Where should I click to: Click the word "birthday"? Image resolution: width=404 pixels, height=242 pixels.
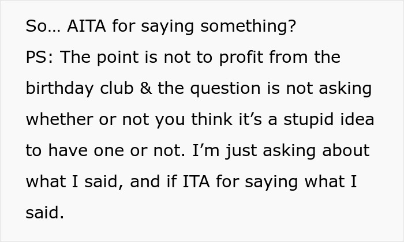tap(59, 89)
